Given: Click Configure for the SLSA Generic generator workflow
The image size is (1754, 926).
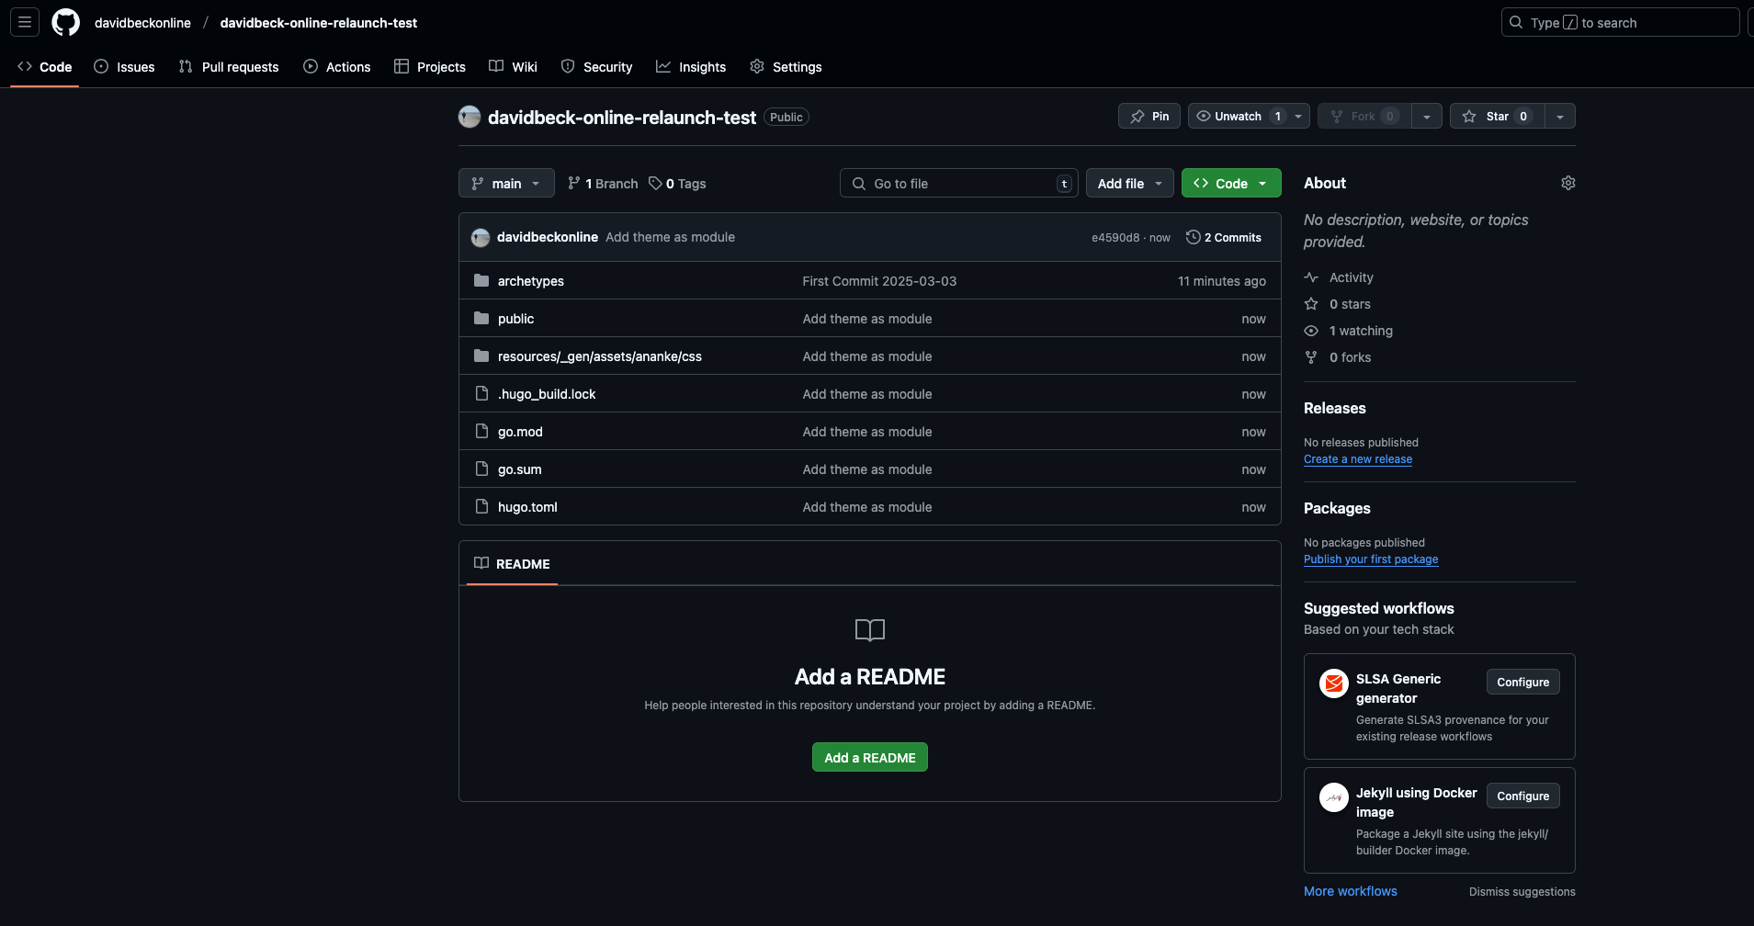Looking at the screenshot, I should click(x=1522, y=682).
